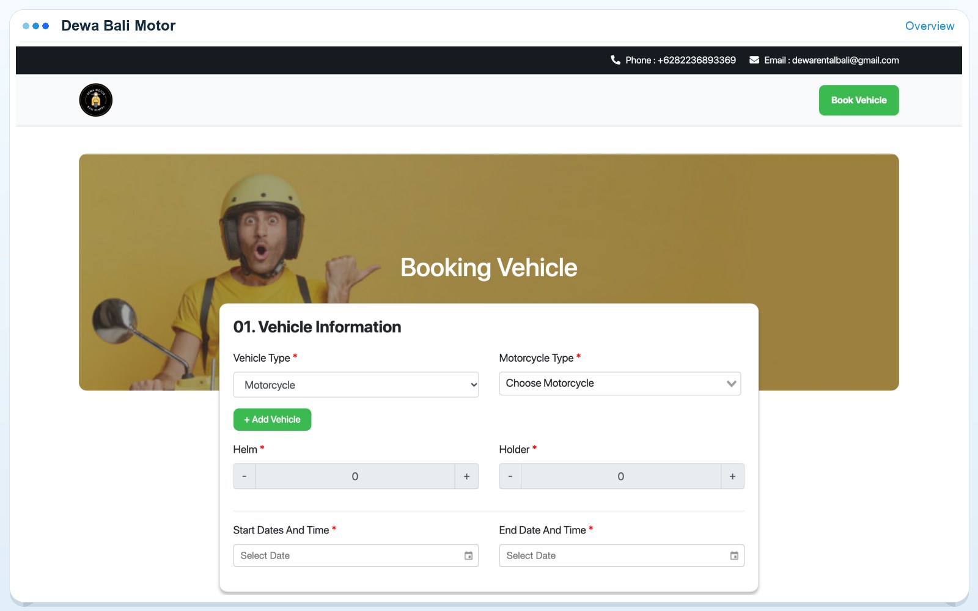Viewport: 978px width, 611px height.
Task: Decrease Helm count with minus button
Action: pyautogui.click(x=244, y=477)
